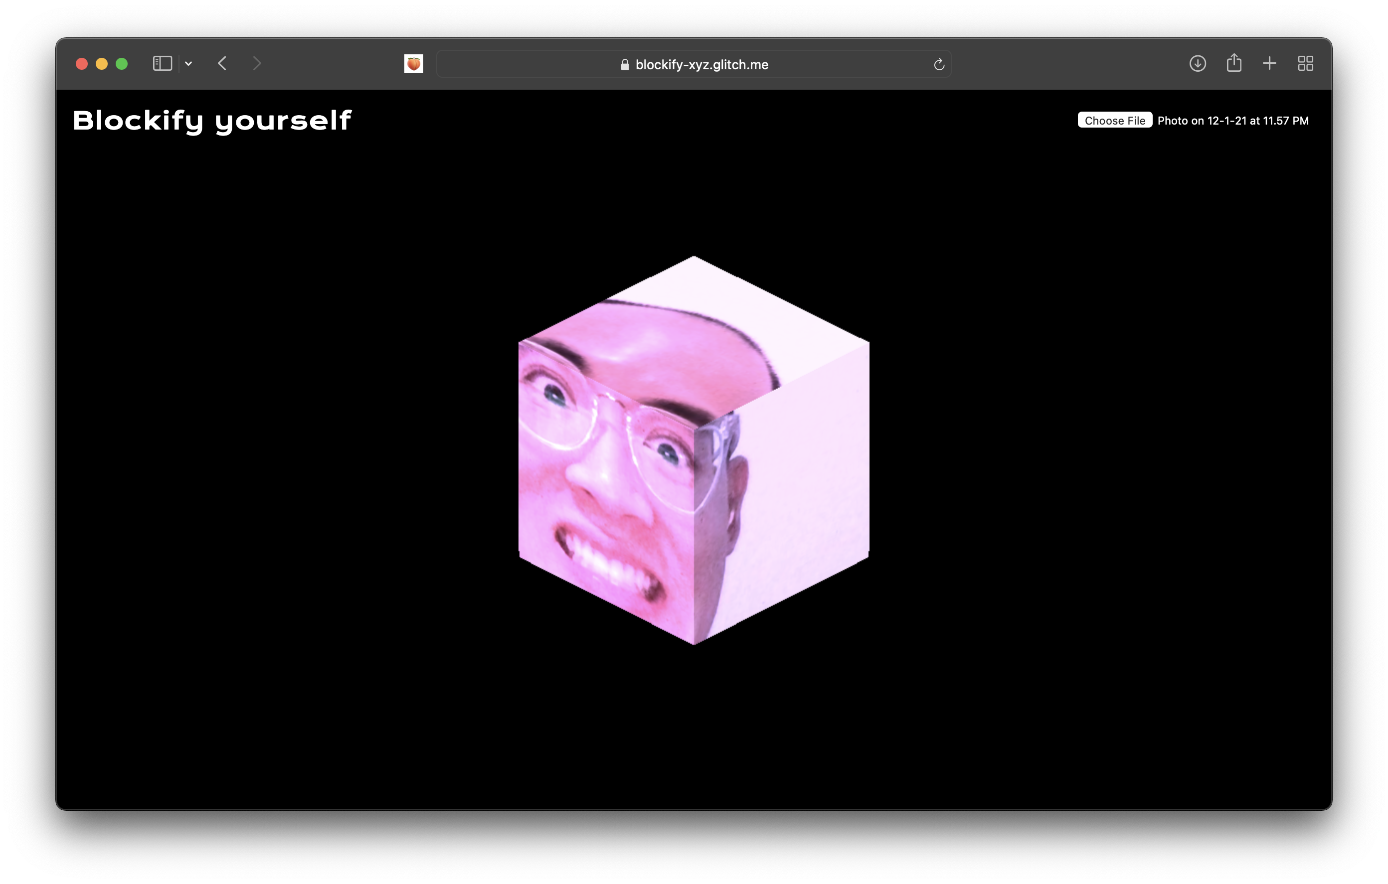Show the tab overview grid
The width and height of the screenshot is (1388, 884).
[x=1305, y=63]
